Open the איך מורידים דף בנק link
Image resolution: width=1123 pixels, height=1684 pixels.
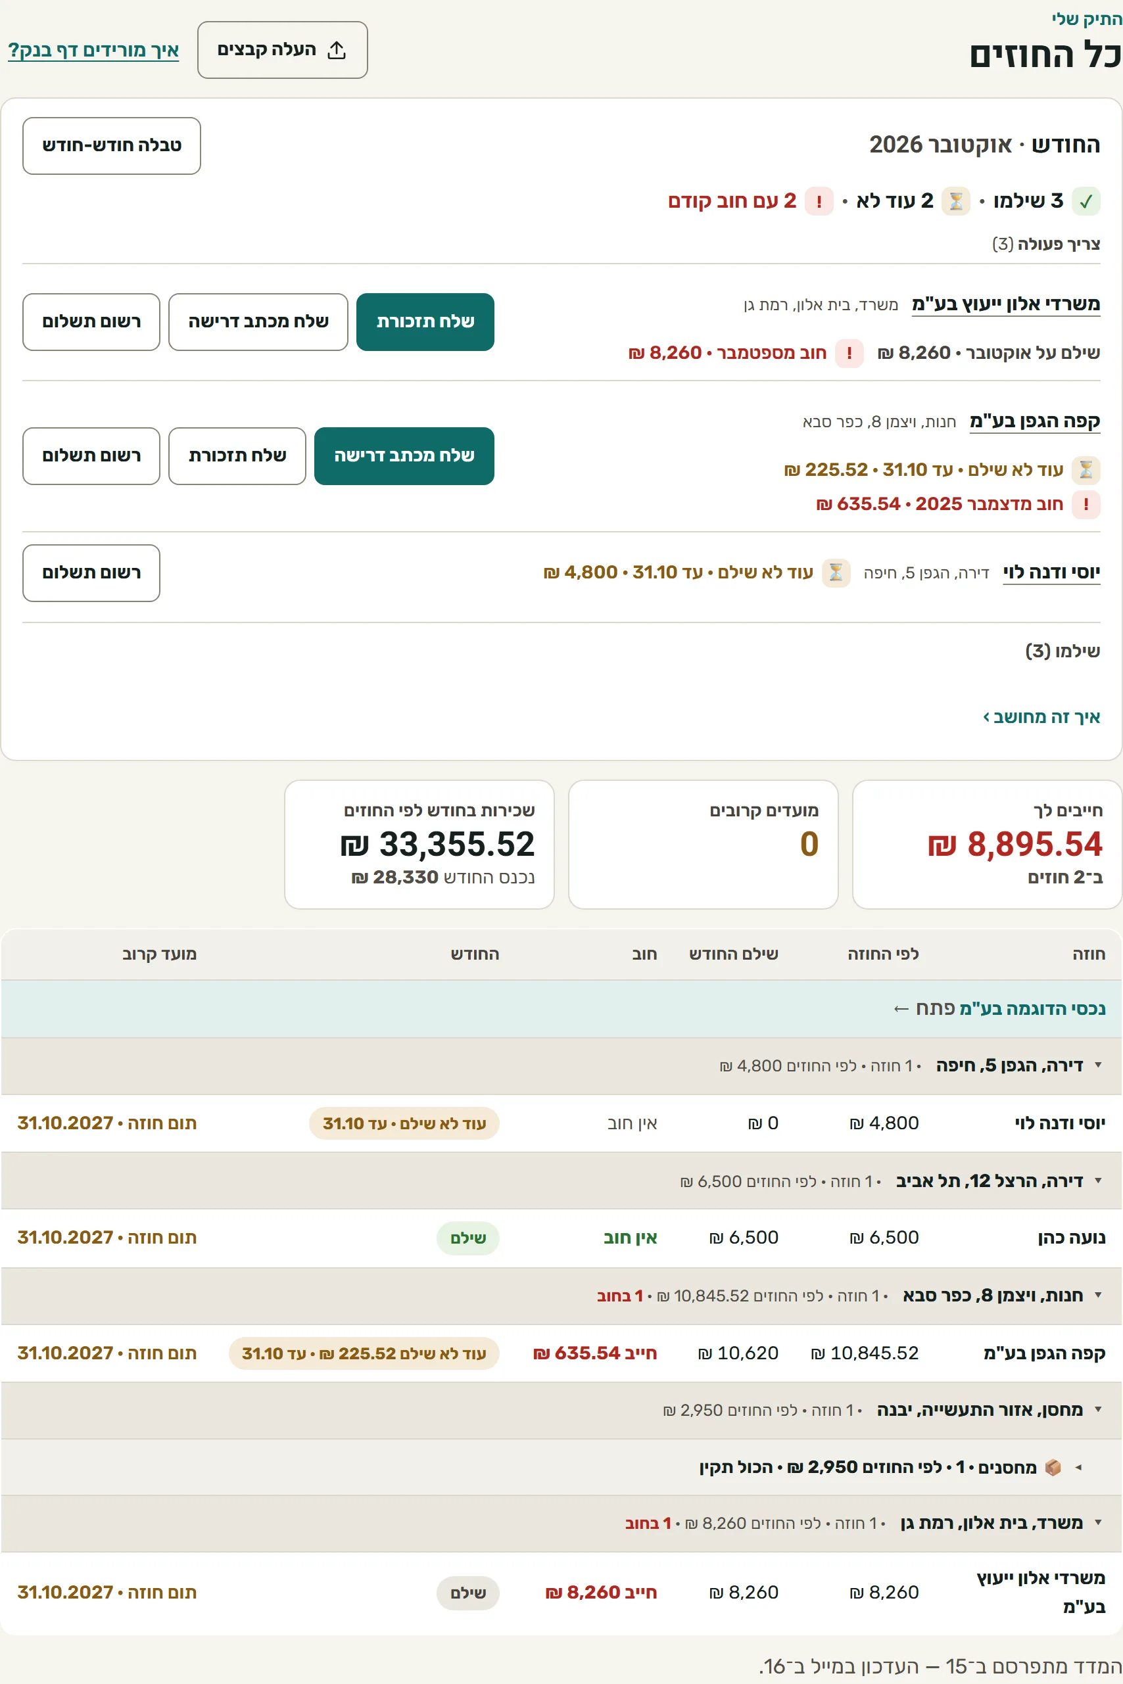(93, 50)
